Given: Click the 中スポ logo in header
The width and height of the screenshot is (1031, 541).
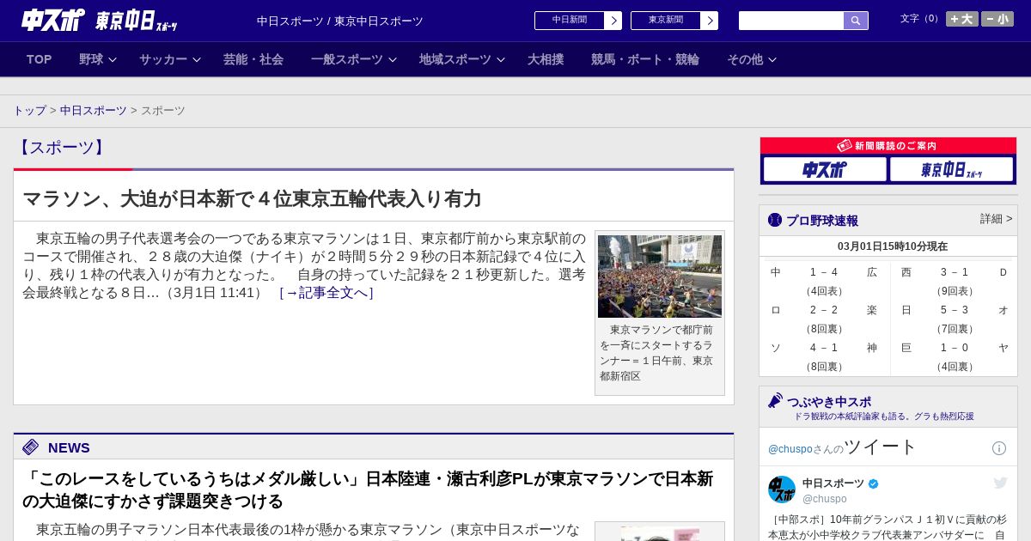Looking at the screenshot, I should 53,20.
